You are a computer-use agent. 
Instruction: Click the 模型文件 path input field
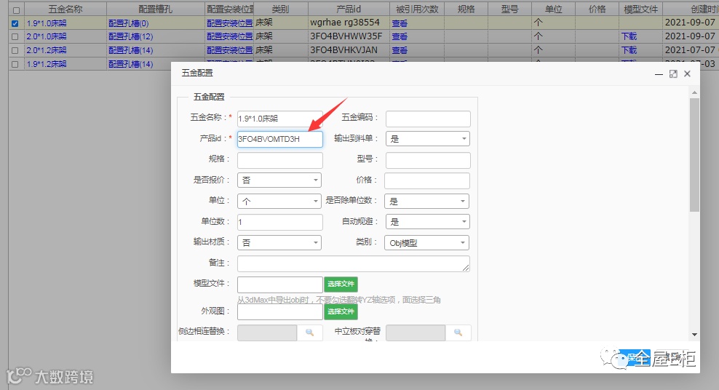[279, 284]
